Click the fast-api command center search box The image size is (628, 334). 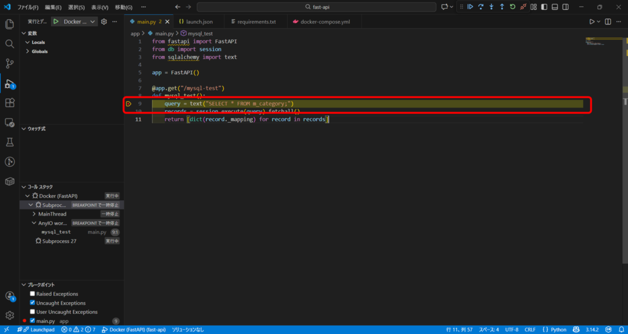click(x=316, y=7)
